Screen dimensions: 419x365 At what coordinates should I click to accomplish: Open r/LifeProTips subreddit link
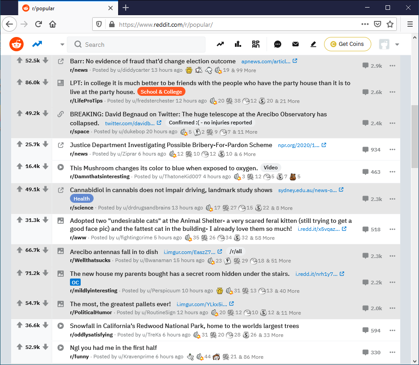[x=86, y=101]
